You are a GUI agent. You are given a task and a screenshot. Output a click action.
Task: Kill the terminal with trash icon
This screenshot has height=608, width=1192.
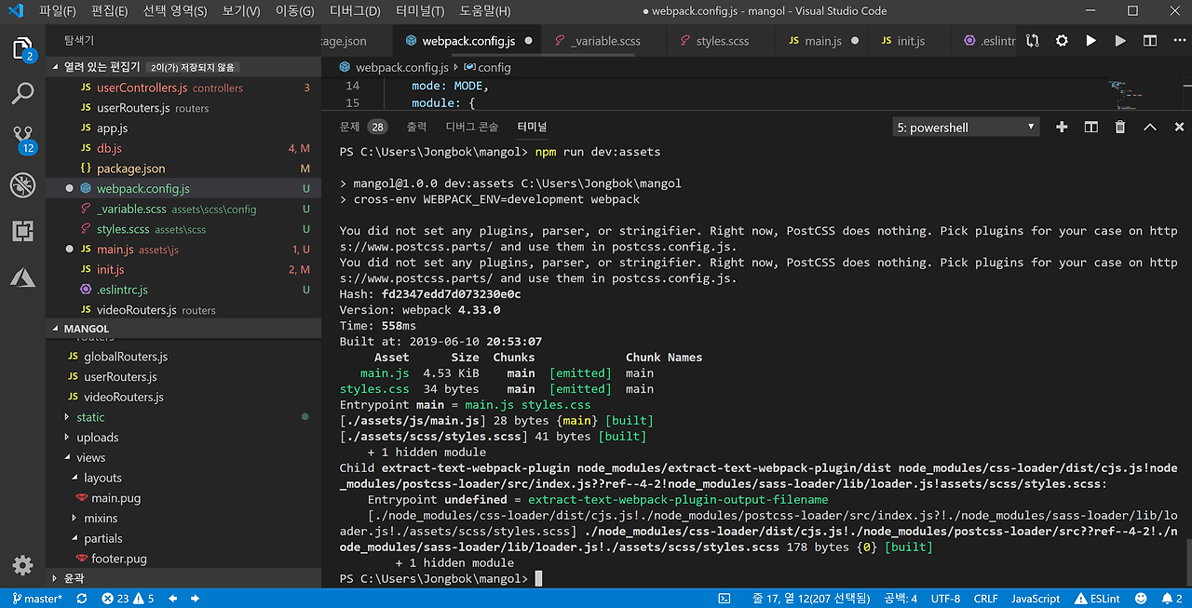(x=1120, y=127)
